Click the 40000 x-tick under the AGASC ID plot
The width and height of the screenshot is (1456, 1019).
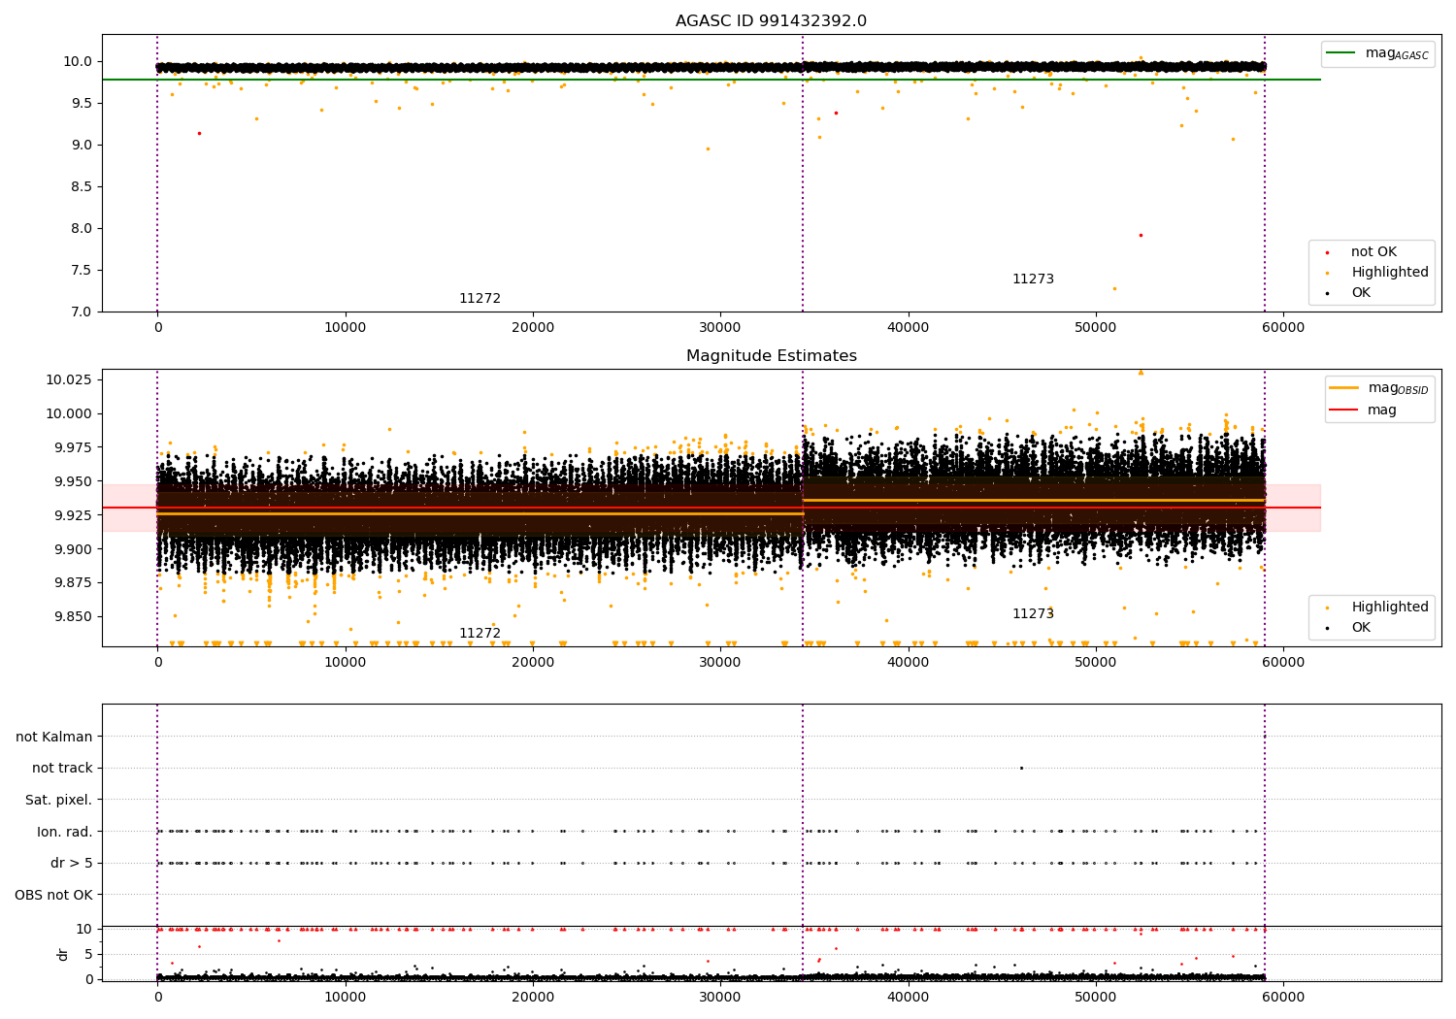point(908,328)
